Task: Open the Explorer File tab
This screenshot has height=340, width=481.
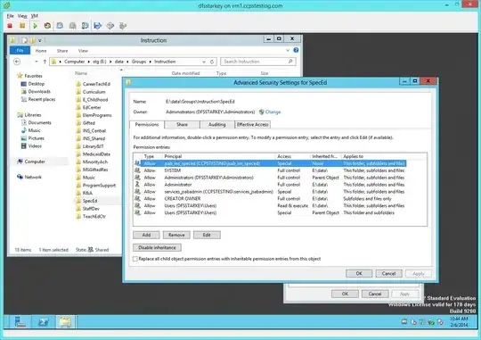Action: point(20,50)
